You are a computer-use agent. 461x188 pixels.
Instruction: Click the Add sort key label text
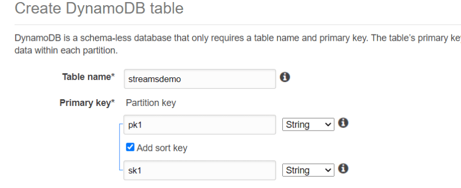pos(162,148)
